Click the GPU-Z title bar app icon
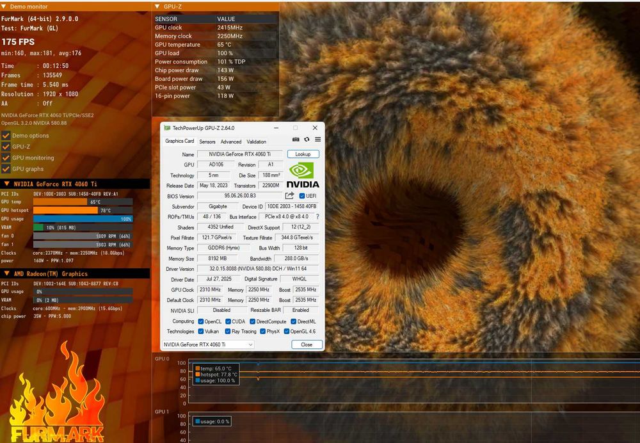This screenshot has width=640, height=443. coord(167,128)
